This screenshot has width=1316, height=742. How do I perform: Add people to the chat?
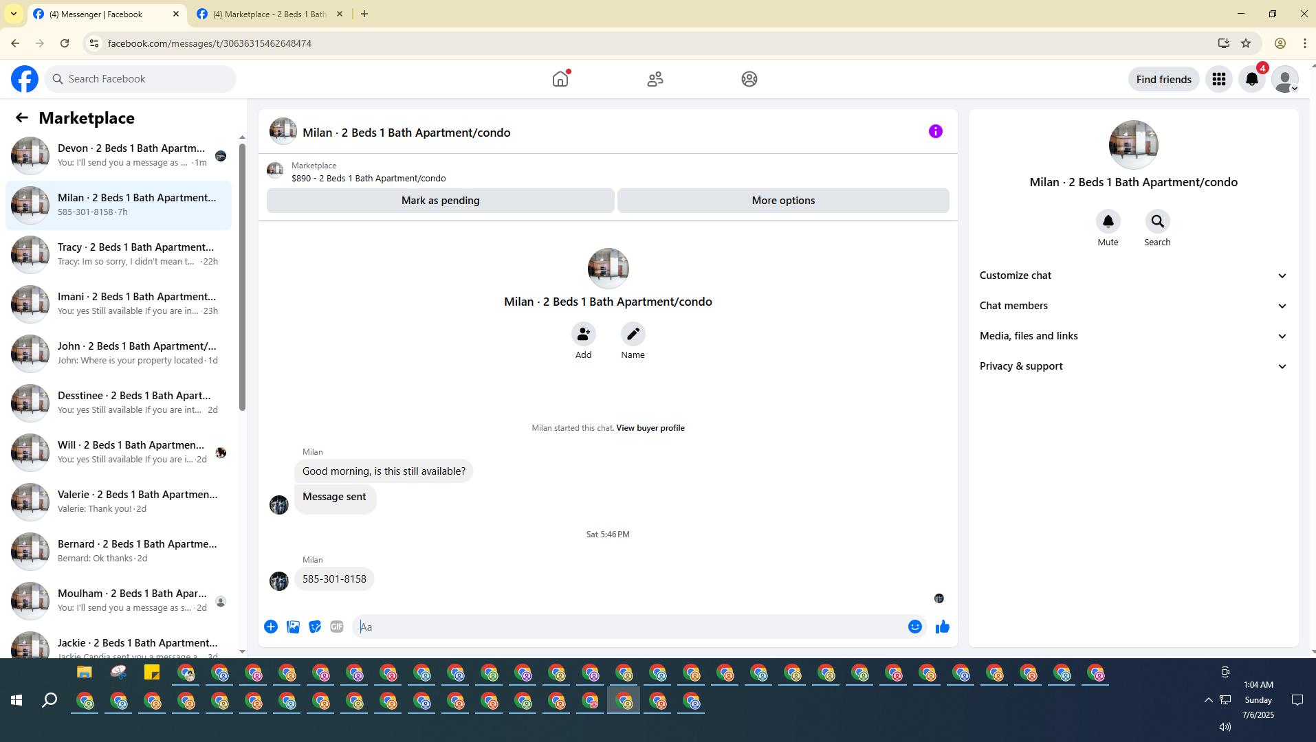coord(583,335)
